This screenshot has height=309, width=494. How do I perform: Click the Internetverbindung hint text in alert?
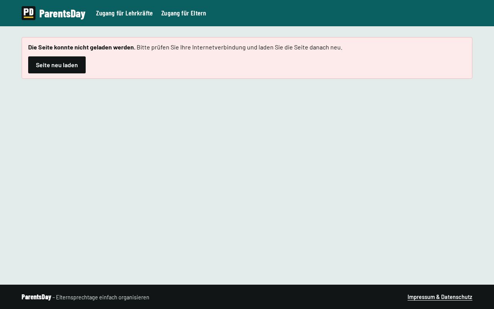[x=239, y=47]
